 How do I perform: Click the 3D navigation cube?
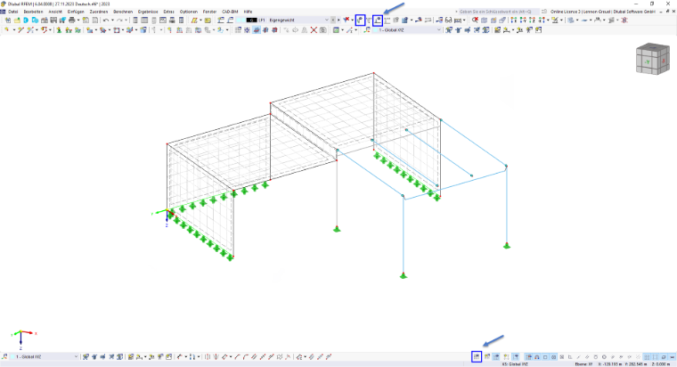pyautogui.click(x=652, y=59)
